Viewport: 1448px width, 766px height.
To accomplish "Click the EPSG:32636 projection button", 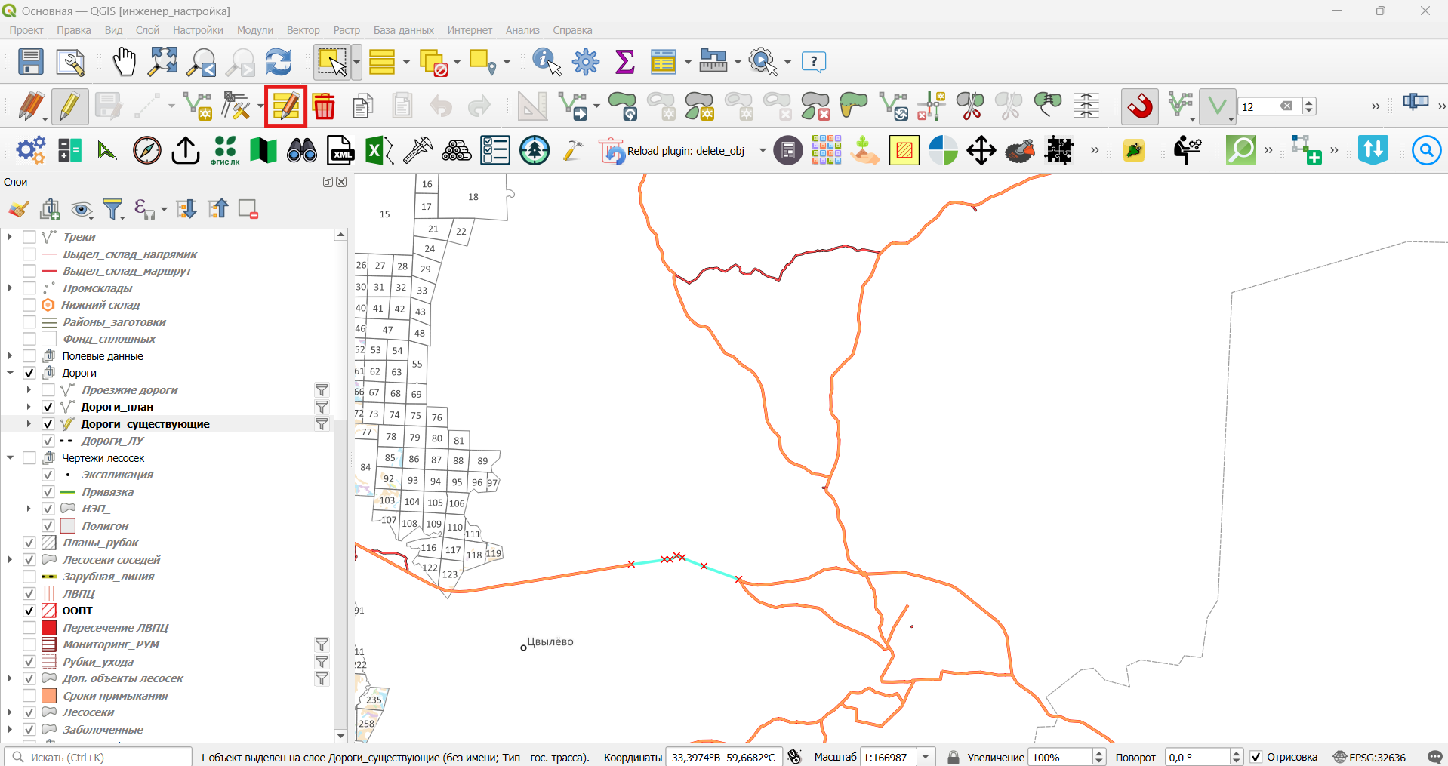I will point(1369,757).
